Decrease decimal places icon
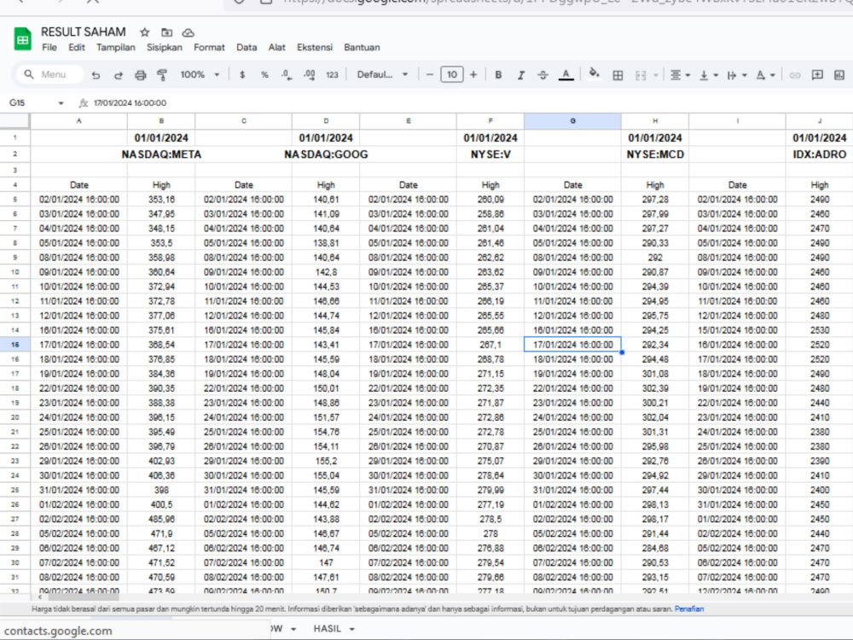 click(287, 75)
